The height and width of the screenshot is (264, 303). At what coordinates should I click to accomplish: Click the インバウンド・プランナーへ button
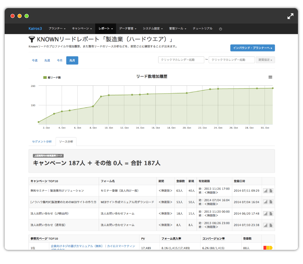click(x=252, y=48)
